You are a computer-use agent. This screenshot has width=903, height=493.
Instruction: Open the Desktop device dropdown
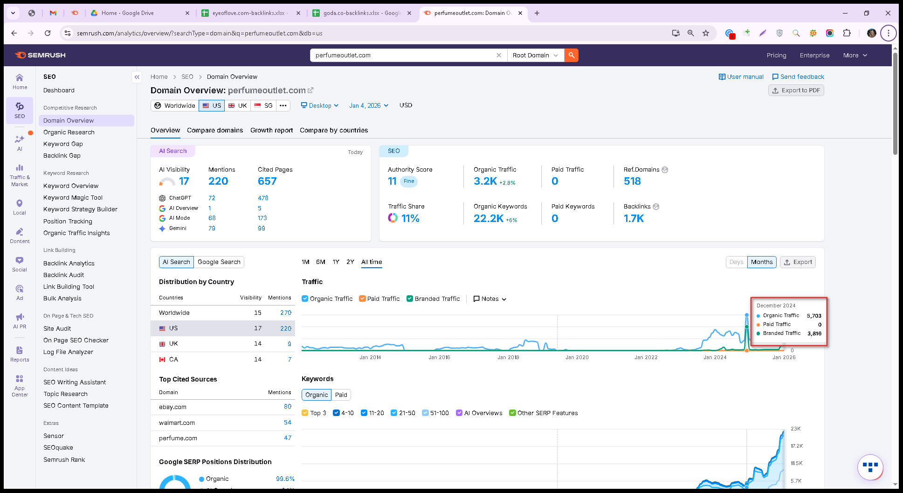(320, 105)
